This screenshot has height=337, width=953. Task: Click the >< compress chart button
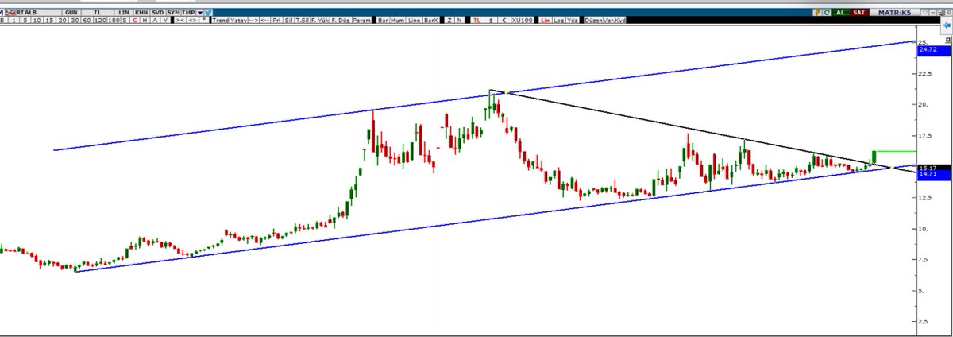point(179,20)
